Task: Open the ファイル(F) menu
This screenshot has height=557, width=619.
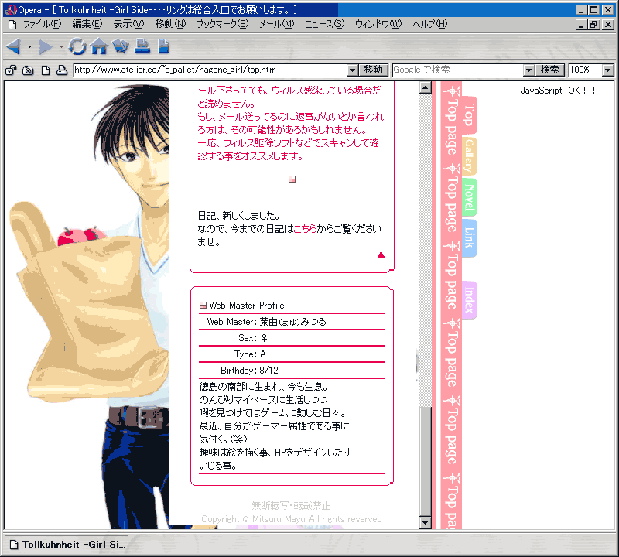Action: 42,24
